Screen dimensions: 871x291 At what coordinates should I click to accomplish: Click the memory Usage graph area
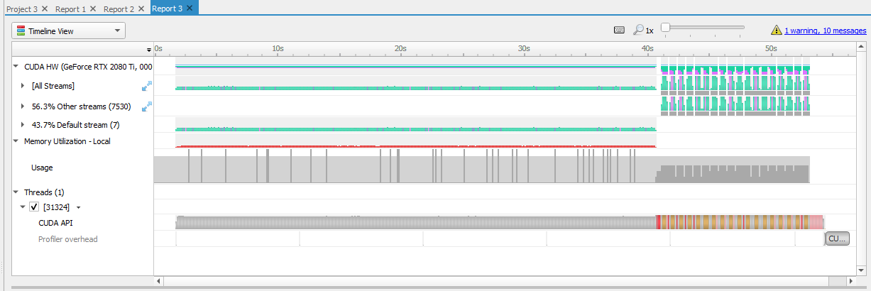[x=482, y=166]
